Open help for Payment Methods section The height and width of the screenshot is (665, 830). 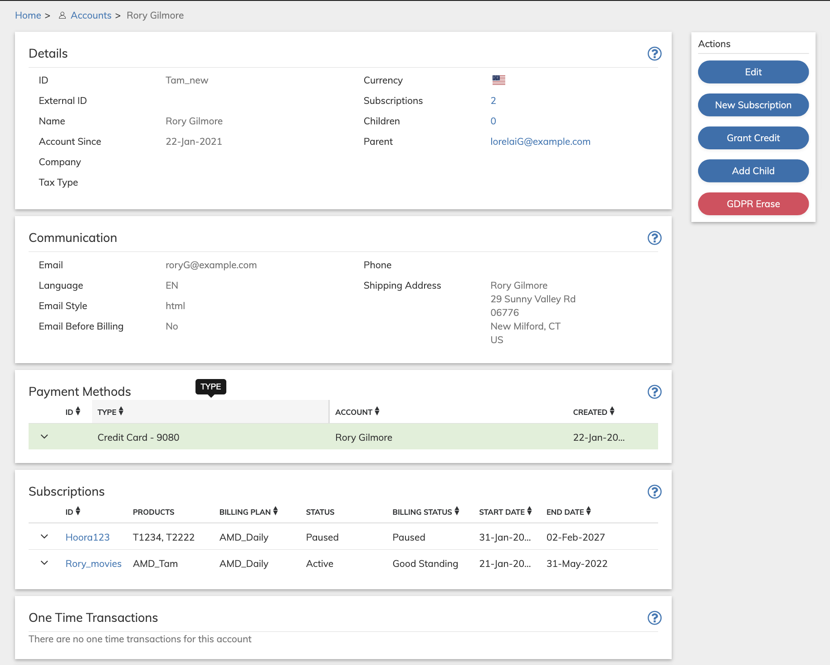coord(654,392)
